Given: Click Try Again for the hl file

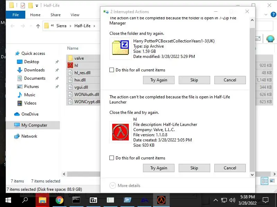Looking at the screenshot, I should 159,168.
